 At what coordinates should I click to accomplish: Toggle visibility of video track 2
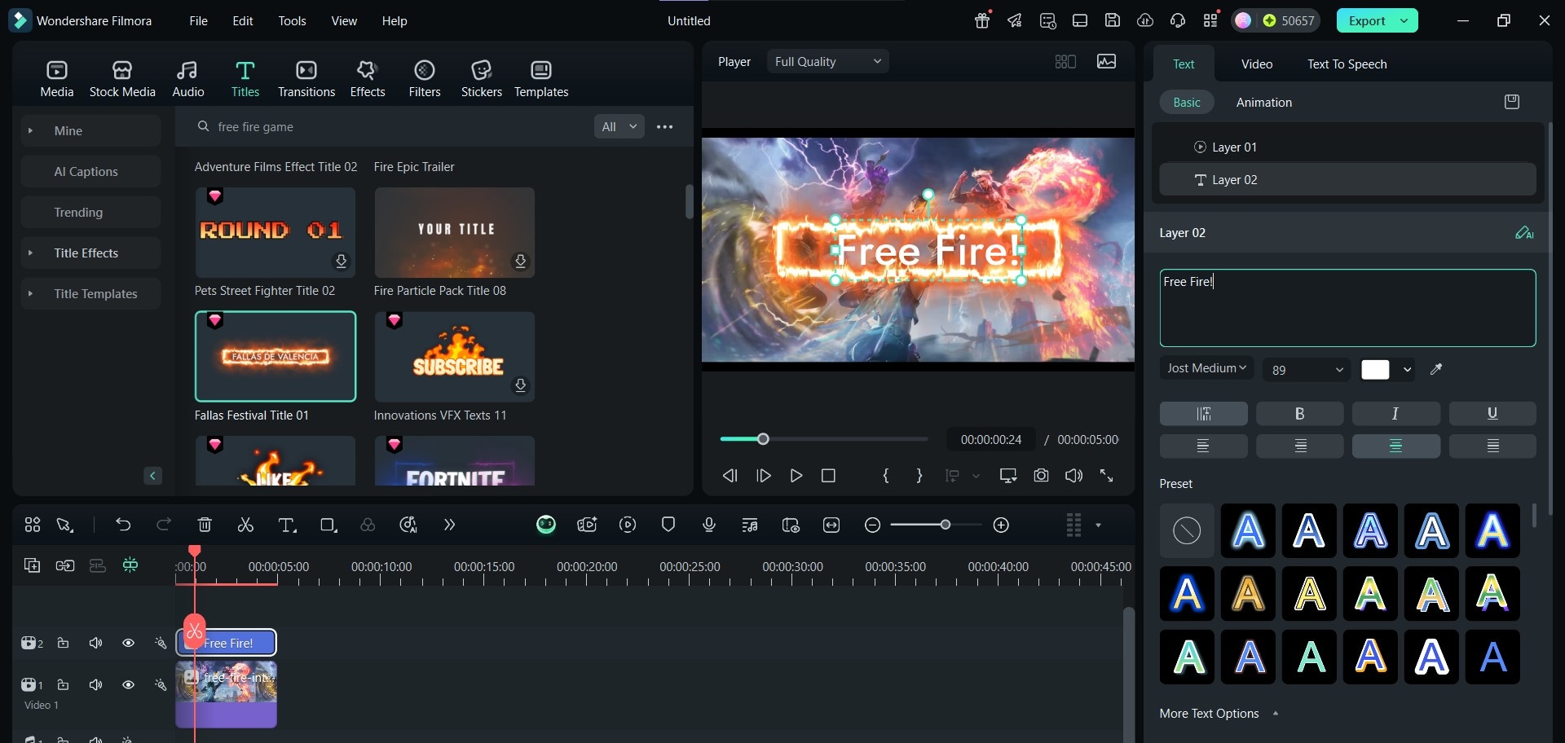(x=128, y=644)
